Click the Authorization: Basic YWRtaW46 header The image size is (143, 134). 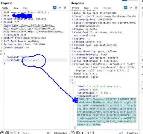[24, 44]
